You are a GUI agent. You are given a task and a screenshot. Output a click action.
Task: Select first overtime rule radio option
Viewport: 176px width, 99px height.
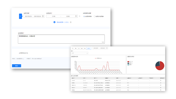(84, 17)
